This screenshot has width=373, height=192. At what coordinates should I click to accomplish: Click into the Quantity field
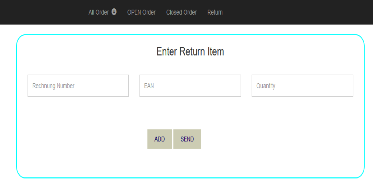[302, 86]
